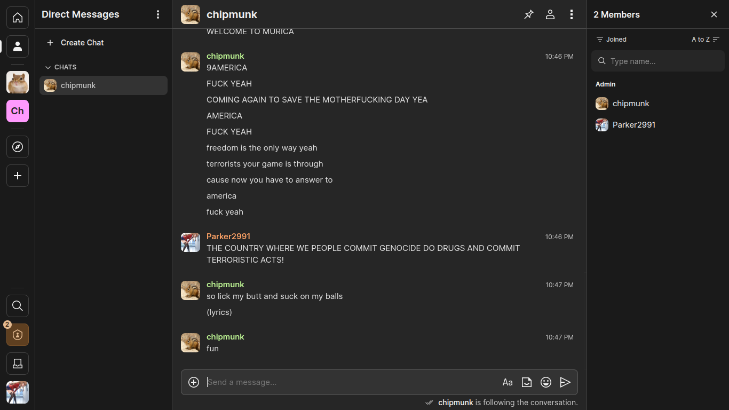This screenshot has height=410, width=729.
Task: View pinned messages with pin icon
Action: [x=529, y=14]
